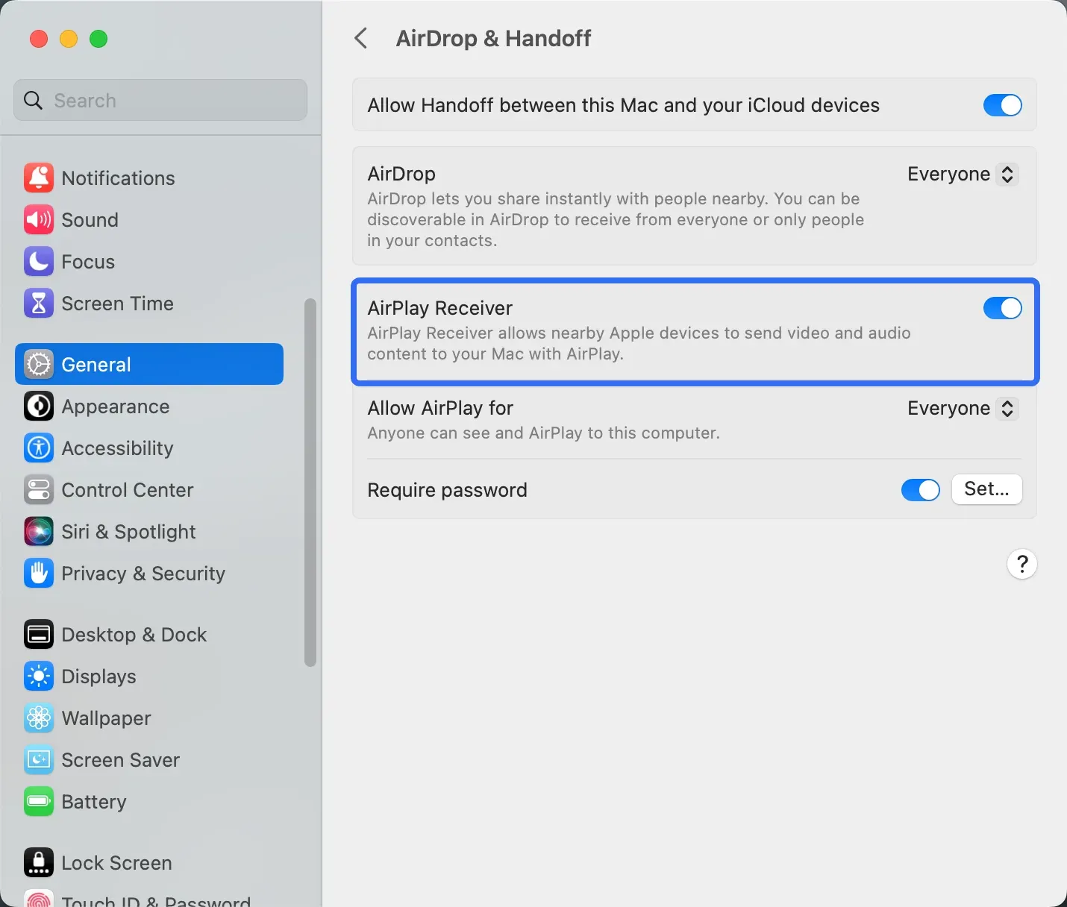Click the Allow AirPlay for label

point(440,408)
